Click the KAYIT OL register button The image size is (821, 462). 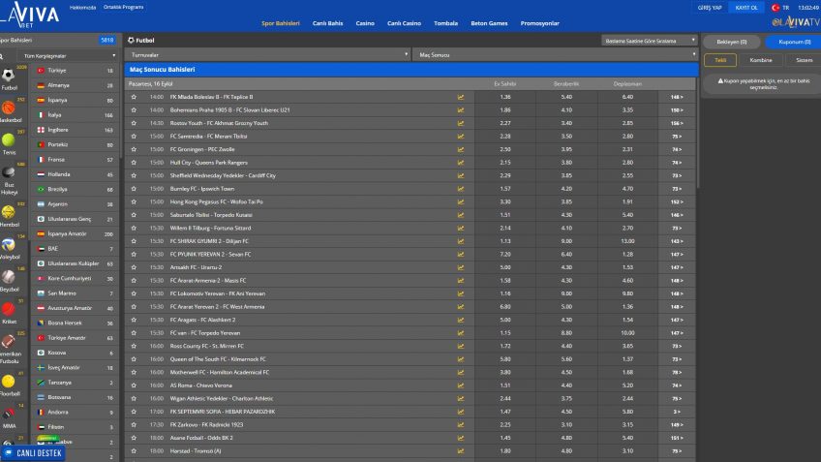pos(746,8)
